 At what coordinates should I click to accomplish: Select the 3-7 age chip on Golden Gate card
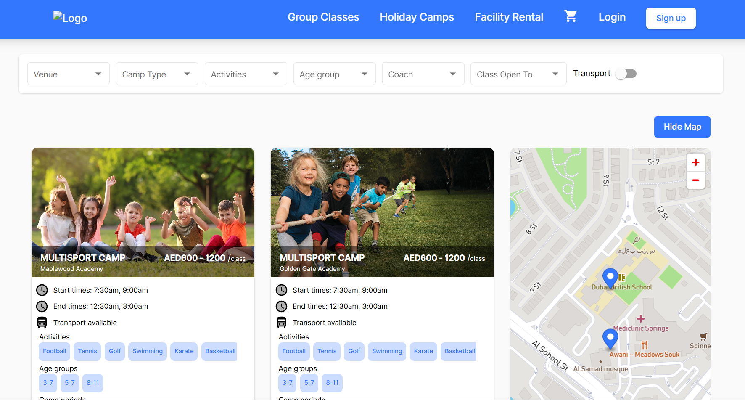click(288, 383)
